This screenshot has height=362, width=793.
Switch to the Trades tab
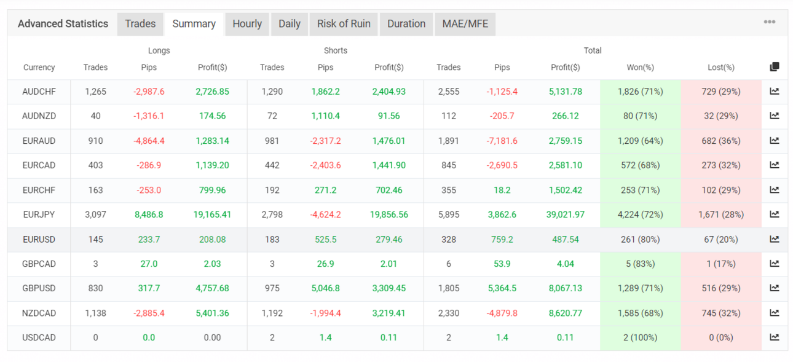click(x=140, y=24)
